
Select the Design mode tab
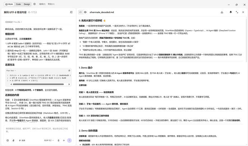click(27, 4)
